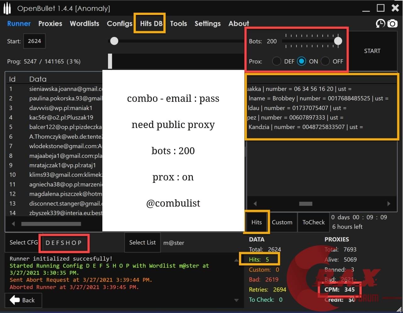This screenshot has height=313, width=403.
Task: Click the Start position slider handle
Action: (114, 41)
